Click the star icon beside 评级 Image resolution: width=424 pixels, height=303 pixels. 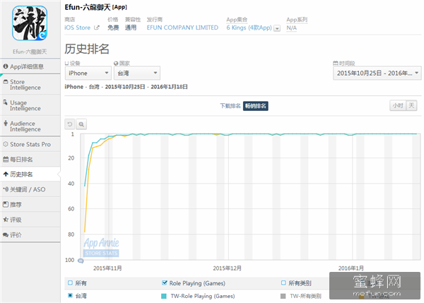6,220
